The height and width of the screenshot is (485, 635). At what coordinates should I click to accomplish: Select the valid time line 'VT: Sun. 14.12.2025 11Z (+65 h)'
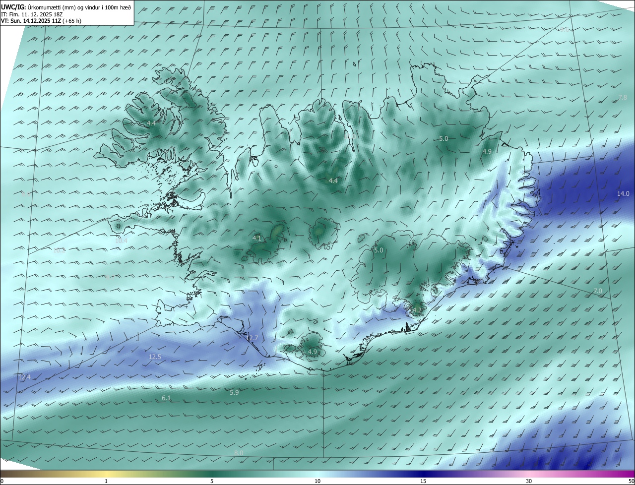(41, 21)
